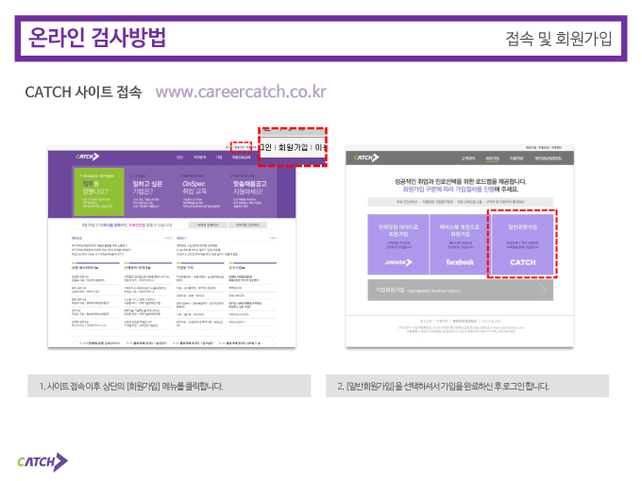Click the CATCH logo in gray signup header

366,158
